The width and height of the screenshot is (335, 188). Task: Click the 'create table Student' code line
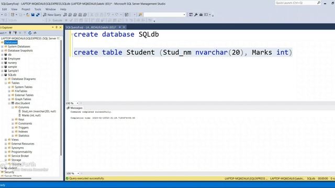point(183,52)
